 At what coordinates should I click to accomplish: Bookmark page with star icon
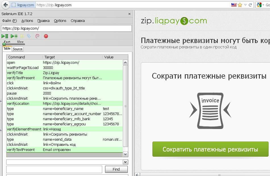coord(240,5)
